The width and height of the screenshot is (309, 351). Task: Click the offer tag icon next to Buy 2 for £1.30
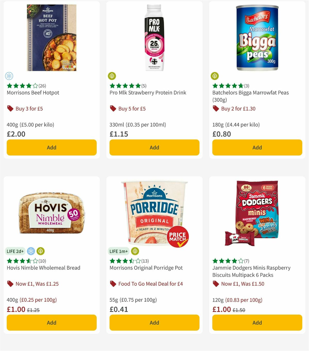[x=216, y=108]
